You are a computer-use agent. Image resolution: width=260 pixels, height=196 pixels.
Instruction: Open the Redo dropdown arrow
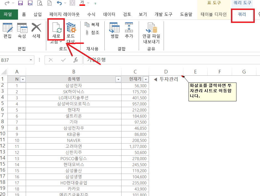pos(13,3)
